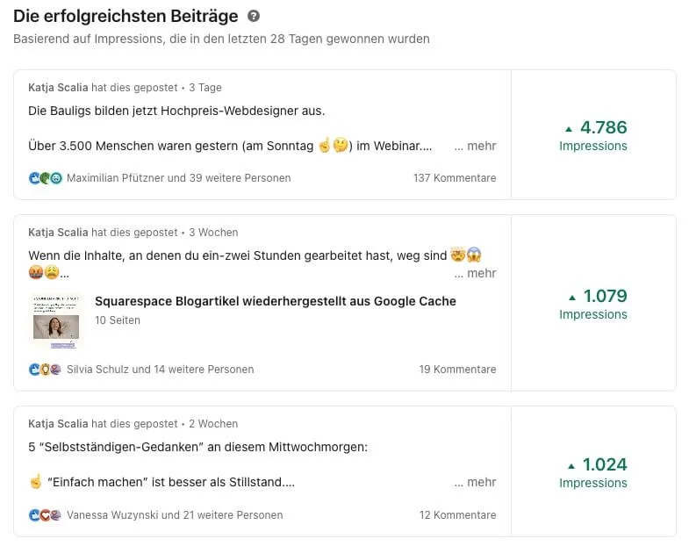Open 19 Kommentare on the second post
Viewport: 689px width, 546px height.
[x=458, y=370]
